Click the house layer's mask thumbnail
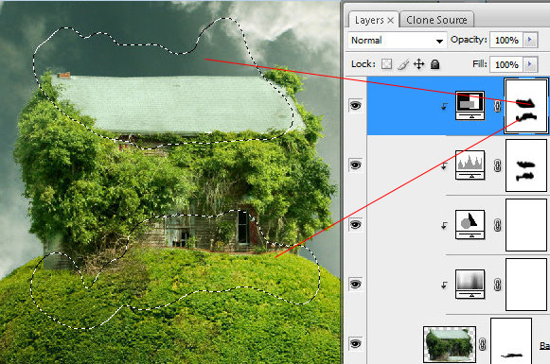The image size is (550, 364). (x=511, y=341)
